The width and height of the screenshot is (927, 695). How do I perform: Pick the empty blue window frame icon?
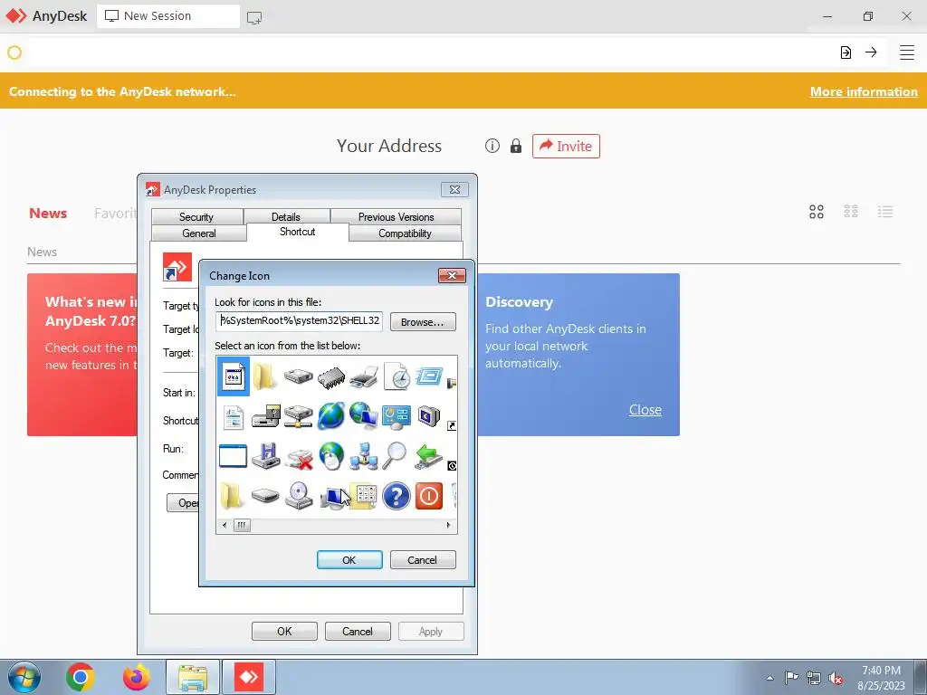233,456
